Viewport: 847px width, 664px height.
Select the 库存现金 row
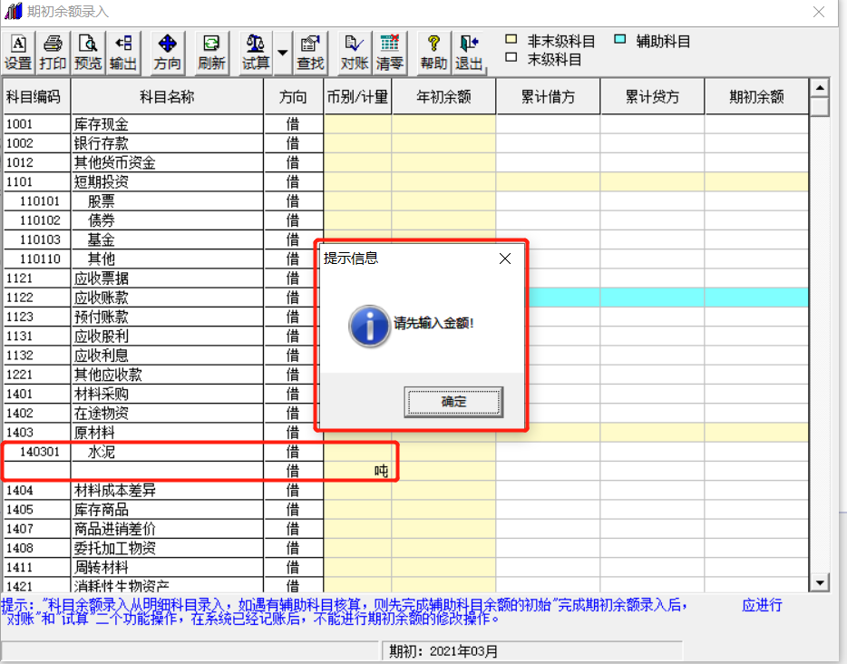(405, 124)
